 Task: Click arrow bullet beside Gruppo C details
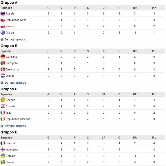pyautogui.click(x=2, y=126)
